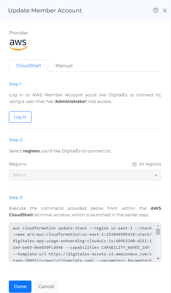
Task: Close the Update Member Account panel
Action: (165, 10)
